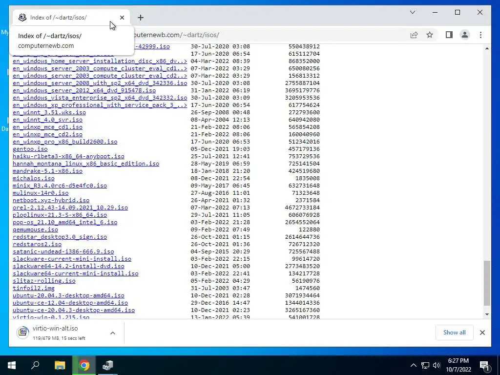Open en_windows_server_2012_x64_dvd_915478.iso link
Screen dimensions: 500x375
coord(84,90)
